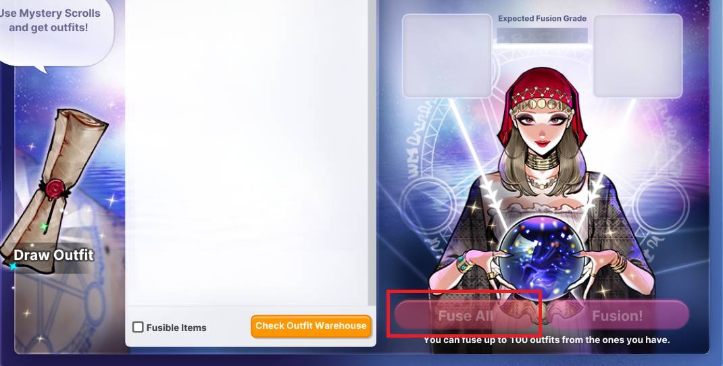The image size is (723, 366).
Task: Click the Expected Fusion Grade bar
Action: coord(542,36)
